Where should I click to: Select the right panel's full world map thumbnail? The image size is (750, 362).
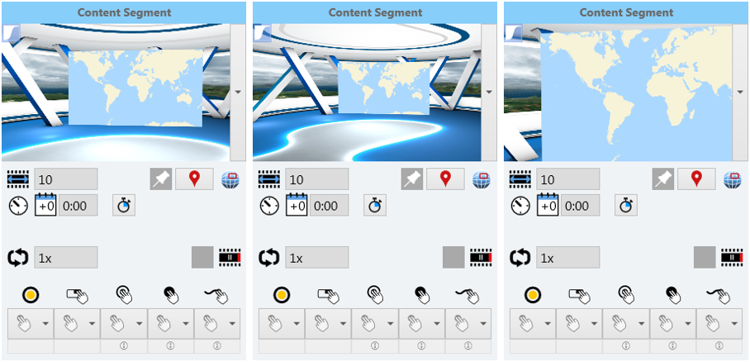pos(619,93)
